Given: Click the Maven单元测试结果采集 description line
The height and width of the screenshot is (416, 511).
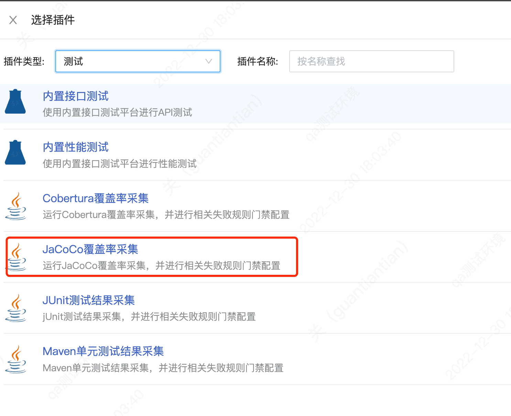Looking at the screenshot, I should (x=163, y=368).
